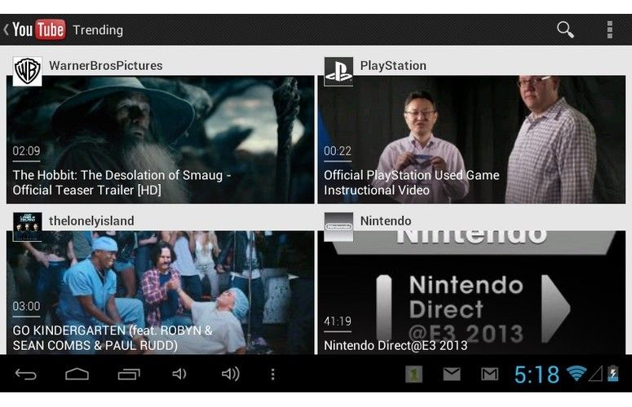The width and height of the screenshot is (632, 407).
Task: Open the three-dot overflow menu in header
Action: (610, 30)
